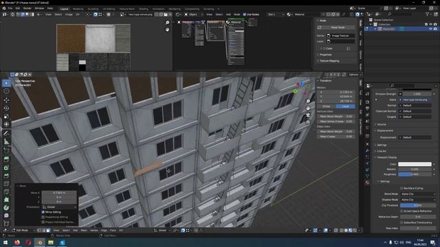The width and height of the screenshot is (440, 247).
Task: Click the zoom icon in 3D viewport gizmo
Action: (x=308, y=101)
